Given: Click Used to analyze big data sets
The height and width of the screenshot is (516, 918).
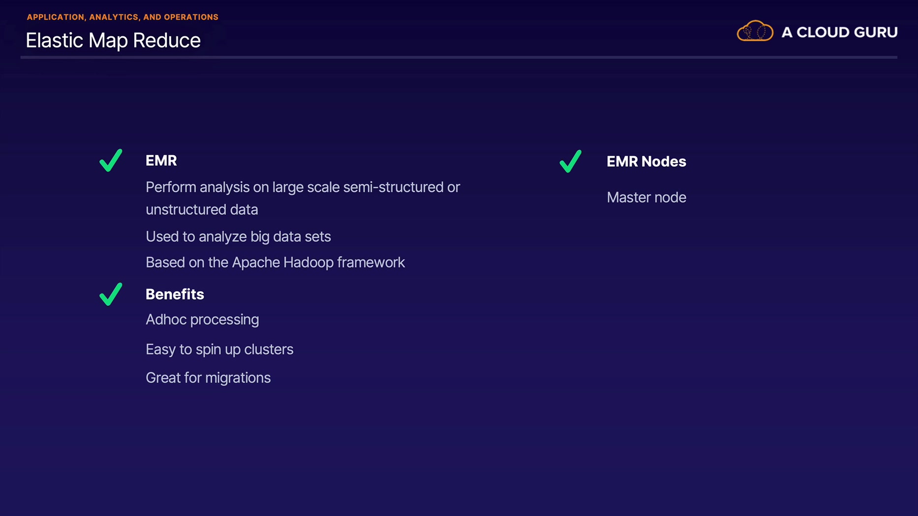Looking at the screenshot, I should (238, 237).
